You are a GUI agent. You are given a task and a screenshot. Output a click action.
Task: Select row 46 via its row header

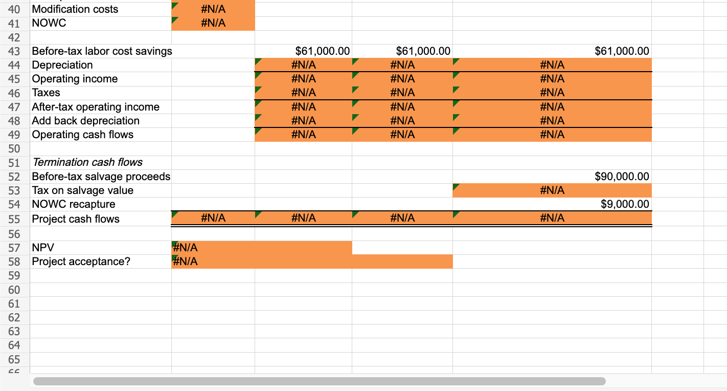click(14, 93)
